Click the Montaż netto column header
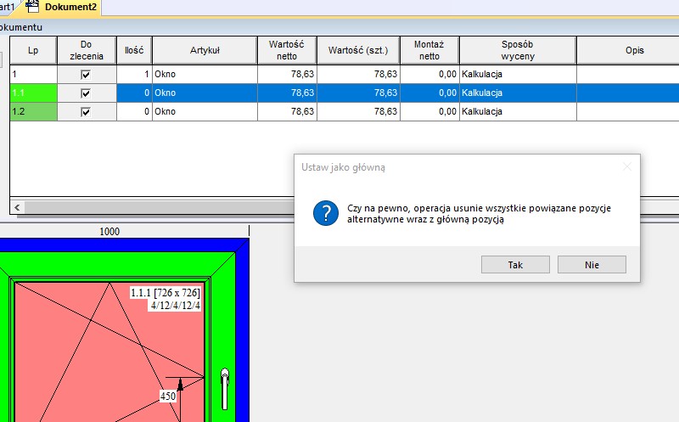Viewport: 679px width, 422px height. [x=429, y=50]
